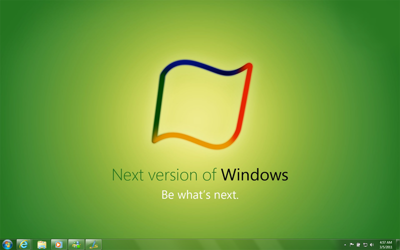Click the Show desktop button strip
The height and width of the screenshot is (250, 400).
(x=397, y=244)
